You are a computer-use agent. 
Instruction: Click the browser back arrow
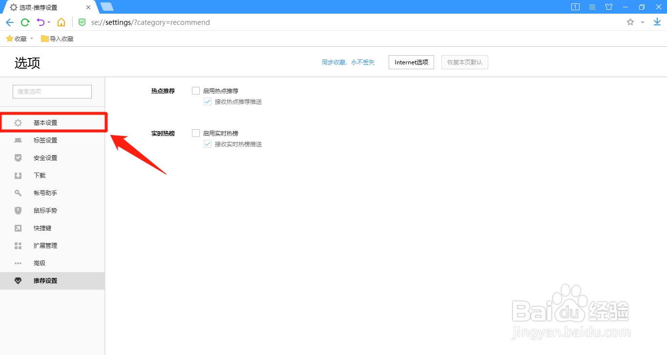pos(9,22)
